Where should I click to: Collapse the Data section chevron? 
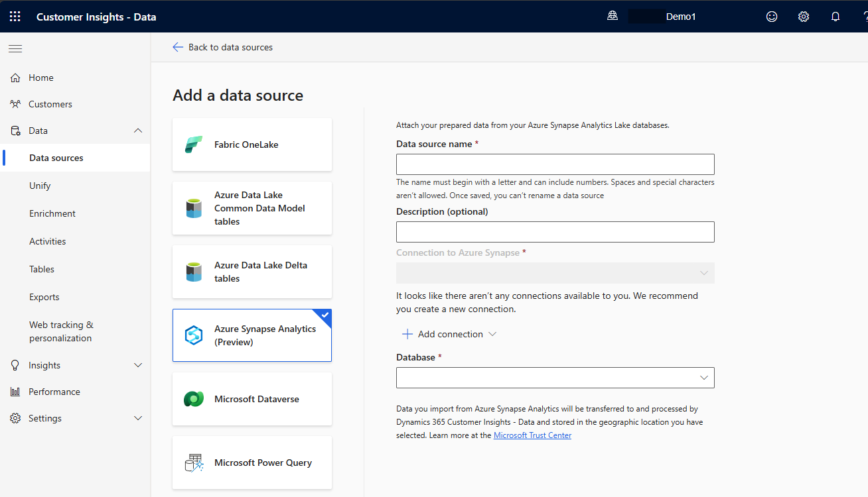(138, 131)
